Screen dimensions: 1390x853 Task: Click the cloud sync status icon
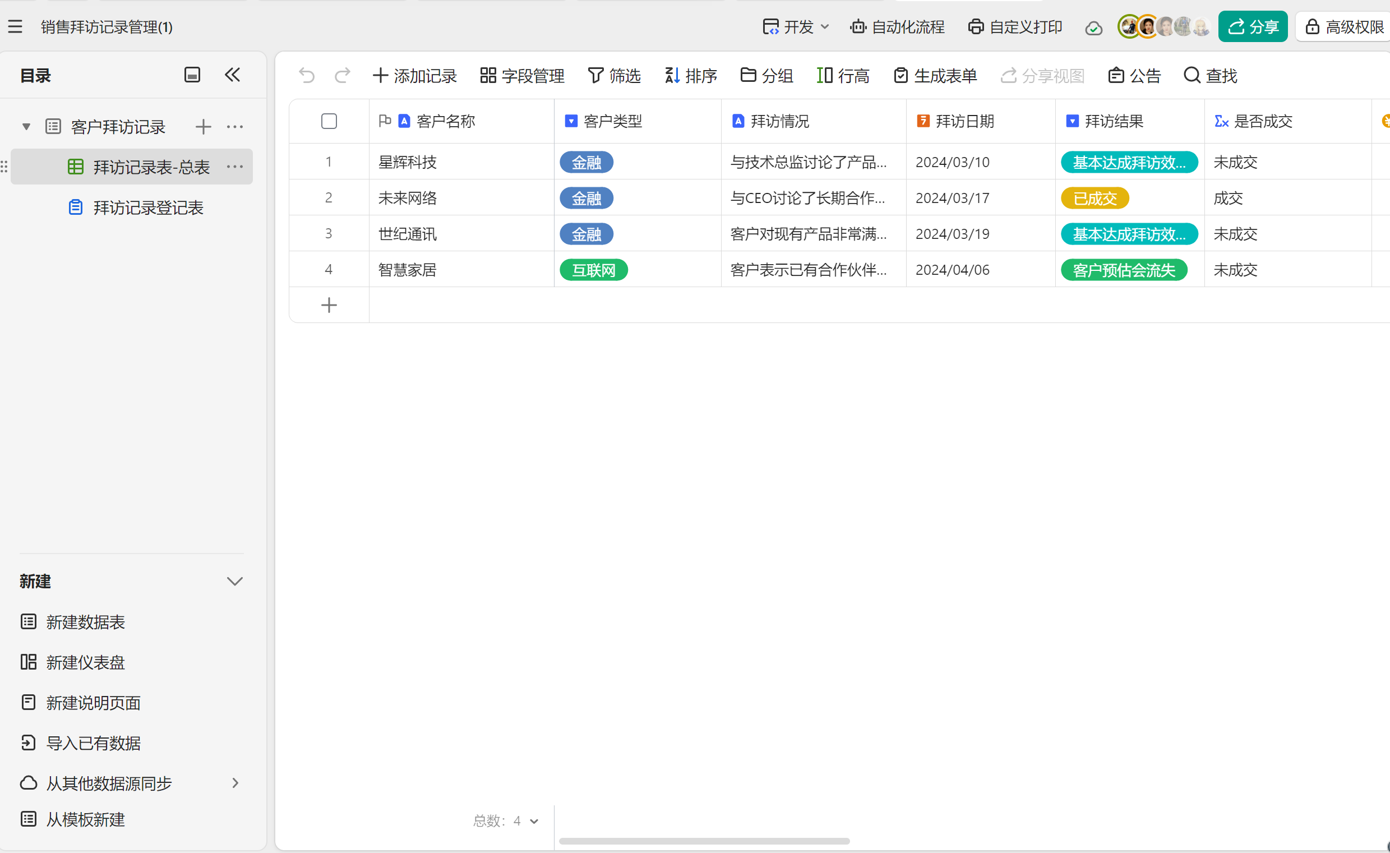pyautogui.click(x=1093, y=27)
